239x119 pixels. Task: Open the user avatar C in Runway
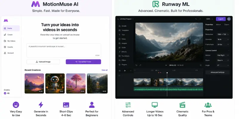point(229,19)
